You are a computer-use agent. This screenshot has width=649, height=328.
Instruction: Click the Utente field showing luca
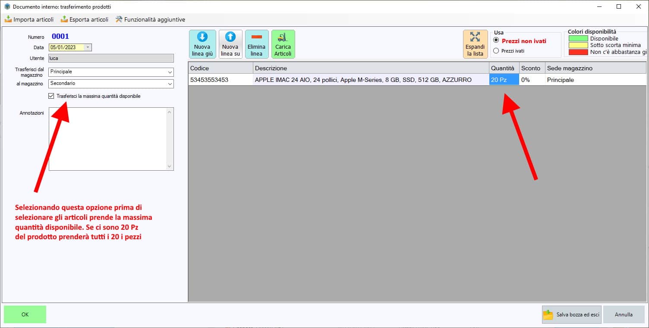111,58
